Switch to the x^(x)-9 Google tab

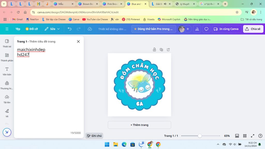pos(210,4)
